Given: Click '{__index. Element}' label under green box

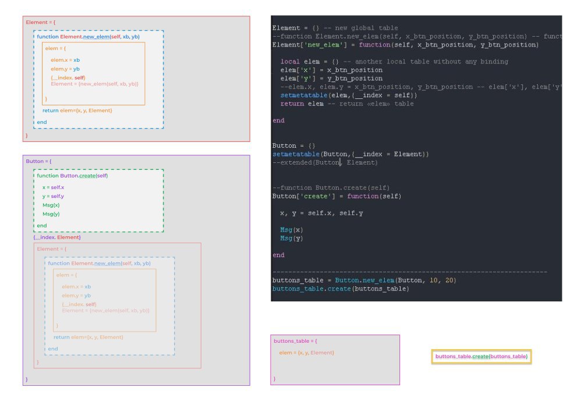Looking at the screenshot, I should [x=57, y=237].
